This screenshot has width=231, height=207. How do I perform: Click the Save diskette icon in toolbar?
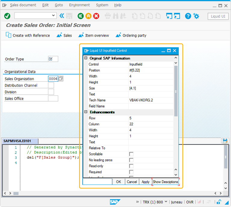(x=69, y=16)
